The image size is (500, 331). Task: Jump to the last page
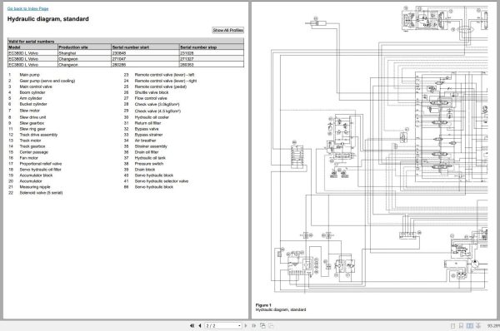[x=254, y=325]
